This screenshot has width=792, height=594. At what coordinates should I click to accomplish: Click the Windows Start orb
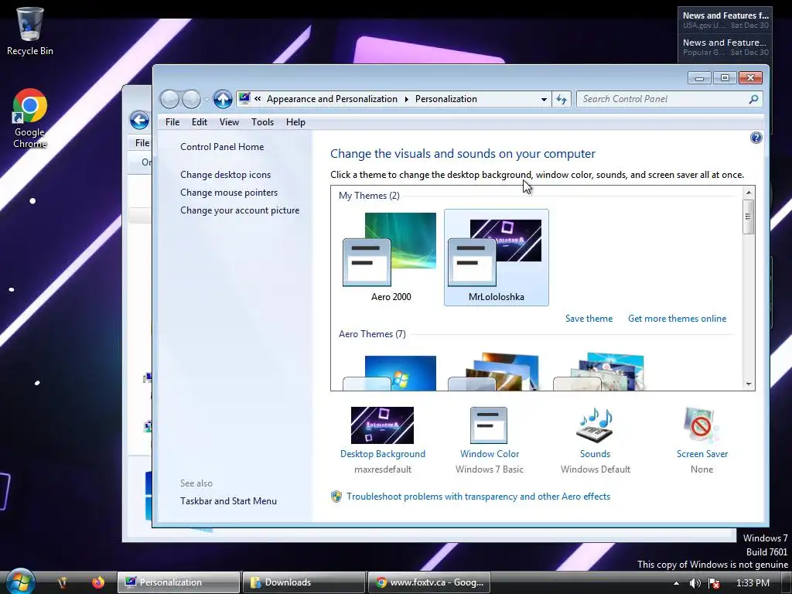20,582
